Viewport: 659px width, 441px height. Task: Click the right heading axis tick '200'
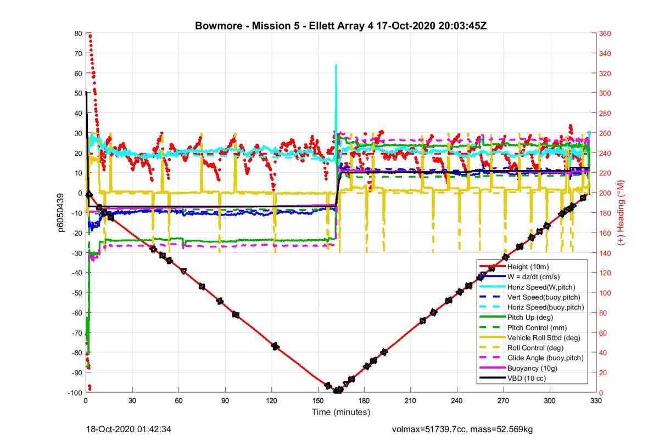tap(605, 193)
